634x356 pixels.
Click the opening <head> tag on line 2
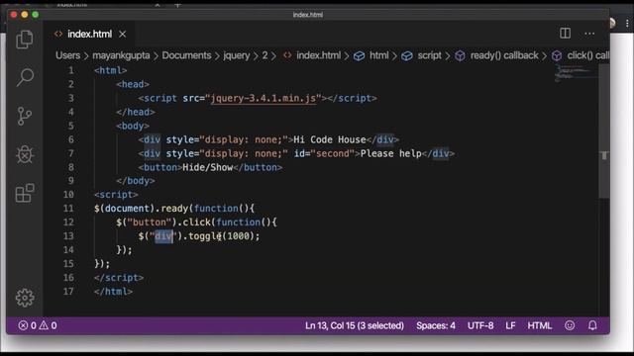(x=133, y=84)
